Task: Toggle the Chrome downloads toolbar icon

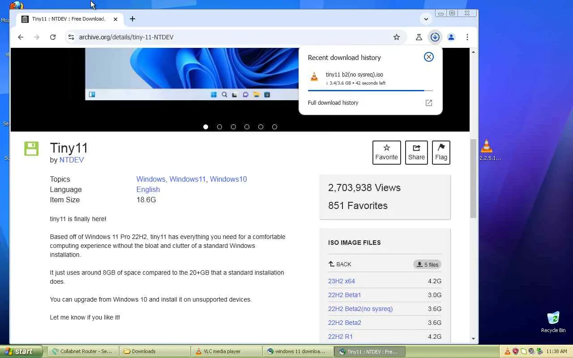Action: click(435, 37)
